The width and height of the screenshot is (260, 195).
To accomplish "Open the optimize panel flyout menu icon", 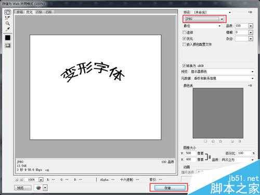I will [250, 12].
